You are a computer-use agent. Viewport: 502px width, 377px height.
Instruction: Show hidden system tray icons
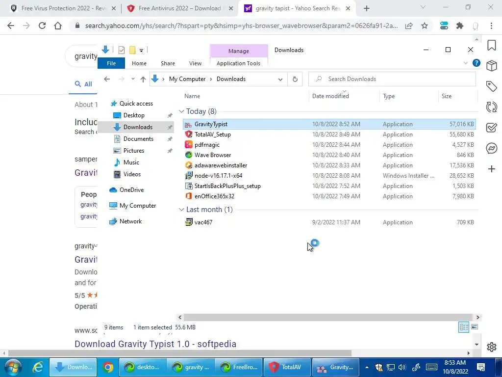coord(367,367)
